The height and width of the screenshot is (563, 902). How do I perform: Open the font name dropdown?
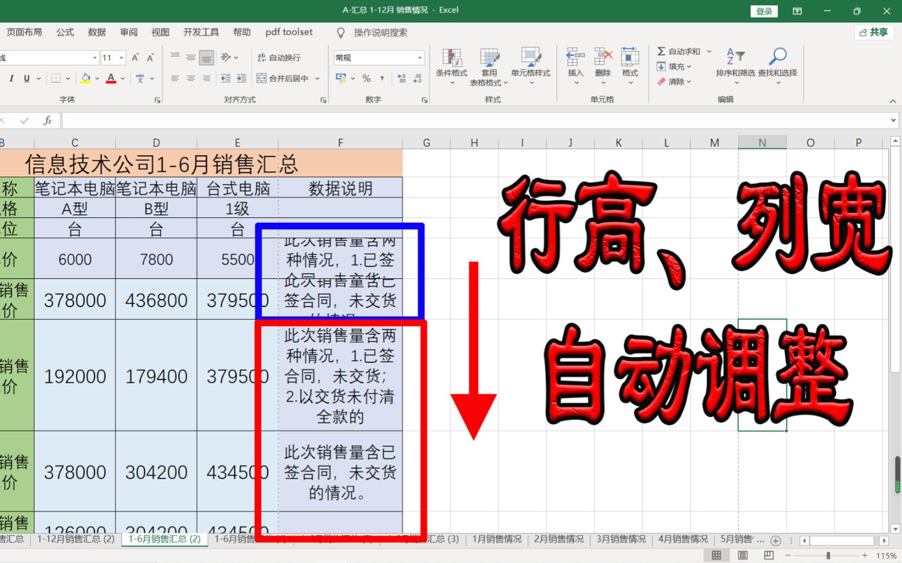coord(94,57)
